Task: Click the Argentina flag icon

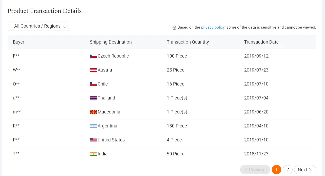Action: (93, 126)
